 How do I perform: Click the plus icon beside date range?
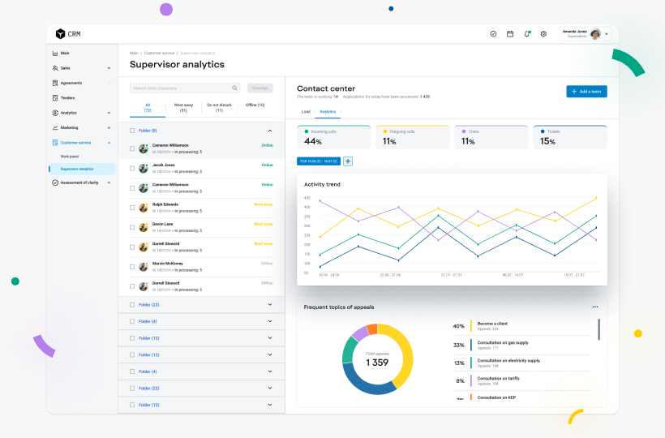[348, 161]
